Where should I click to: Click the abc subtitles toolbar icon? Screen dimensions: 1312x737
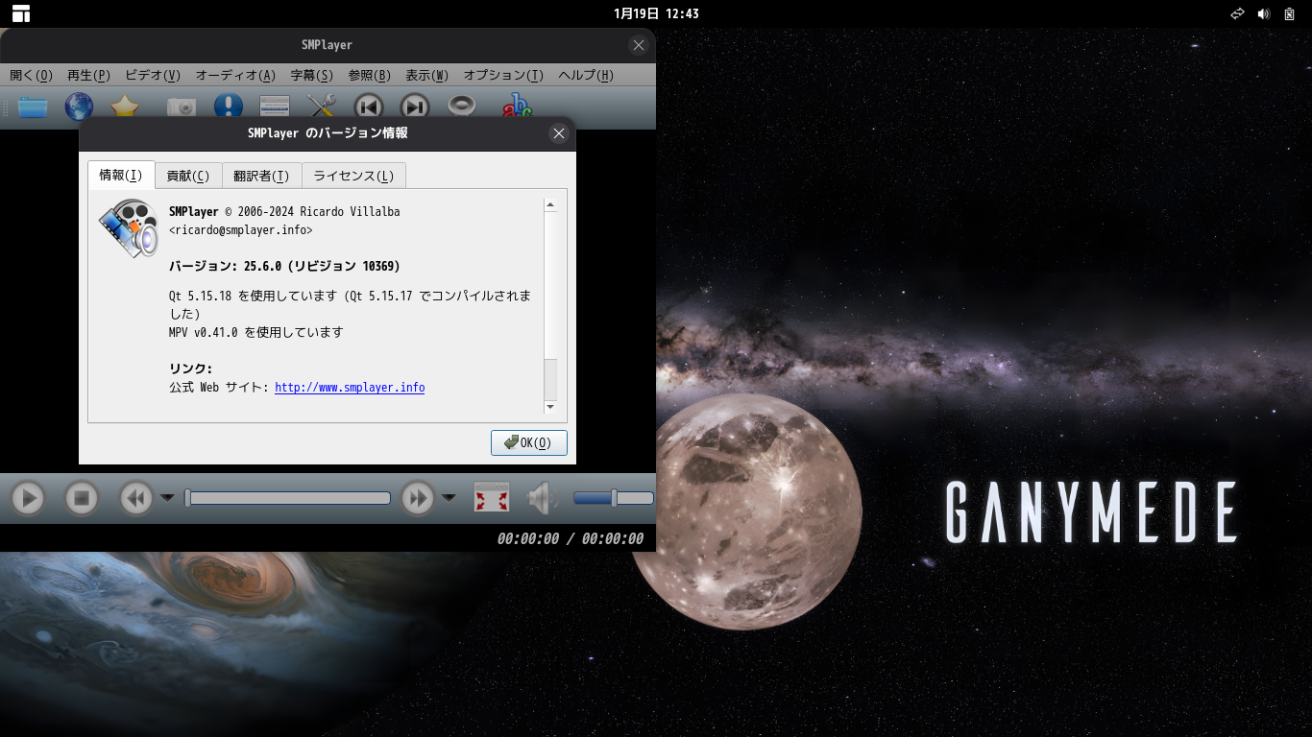[x=517, y=107]
